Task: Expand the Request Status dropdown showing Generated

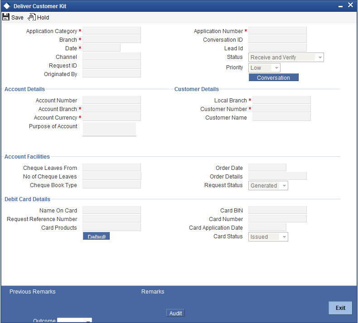Action: [x=268, y=186]
